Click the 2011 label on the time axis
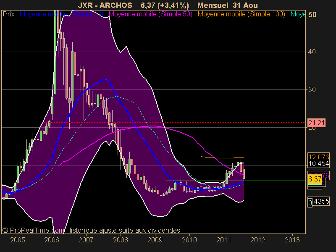The image size is (336, 252). pyautogui.click(x=224, y=239)
